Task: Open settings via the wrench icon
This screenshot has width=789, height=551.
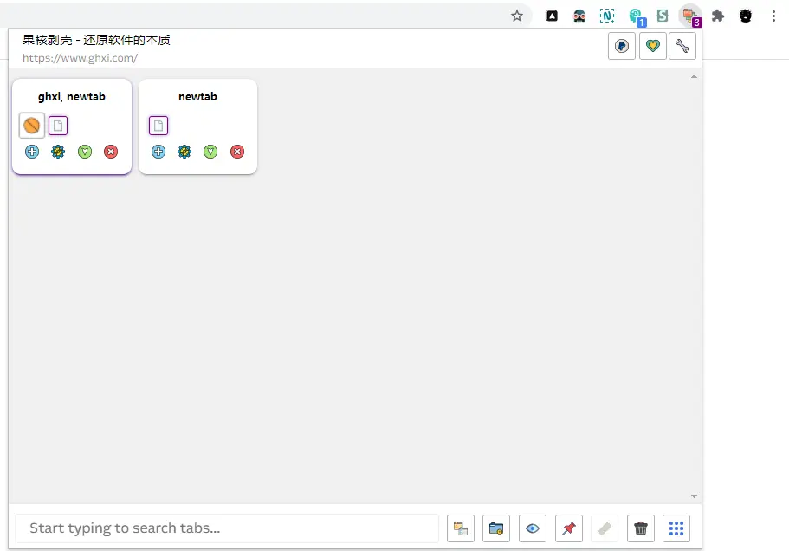Action: coord(682,46)
